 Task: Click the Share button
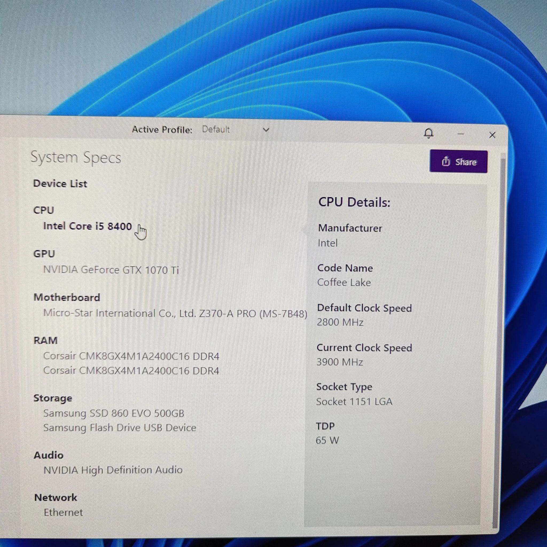click(458, 161)
